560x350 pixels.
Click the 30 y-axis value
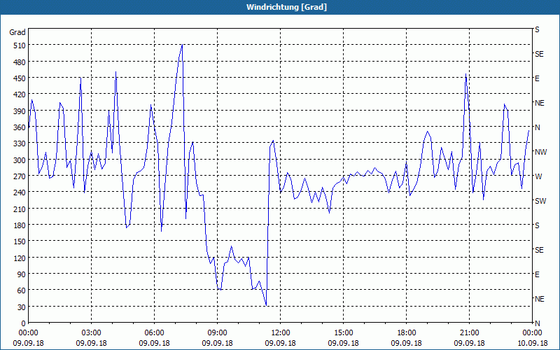22,307
